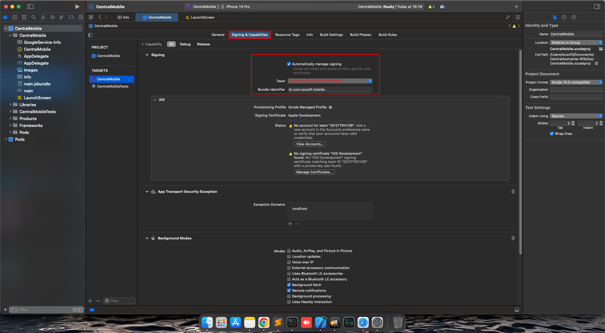Add a Capability

151,44
